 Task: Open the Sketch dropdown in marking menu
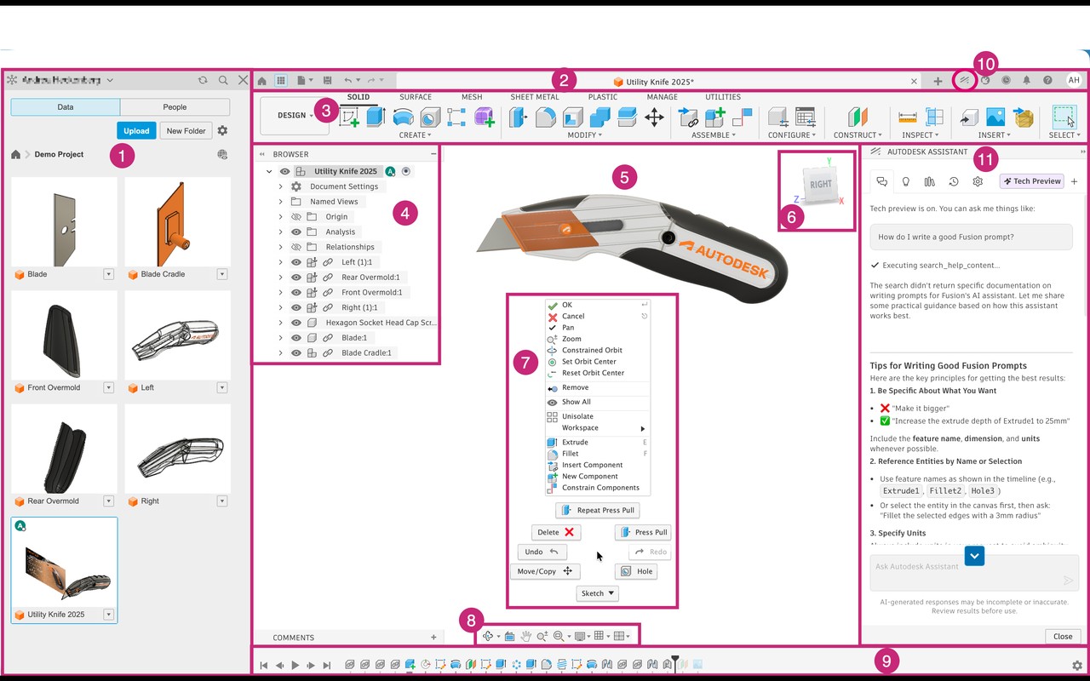click(x=597, y=593)
